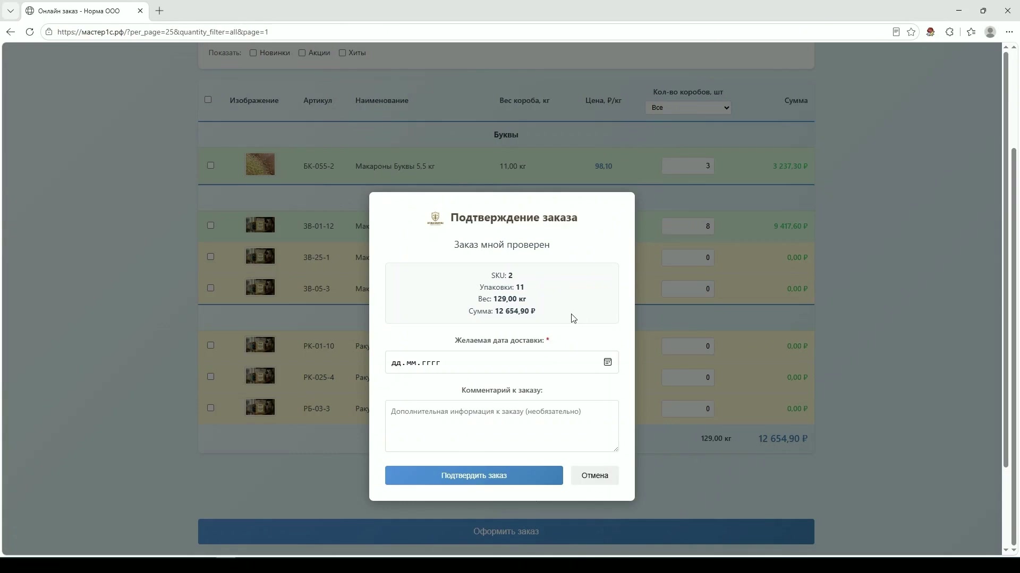Expand the Кол-во коробов 'Все' dropdown
The image size is (1020, 573).
pos(688,108)
